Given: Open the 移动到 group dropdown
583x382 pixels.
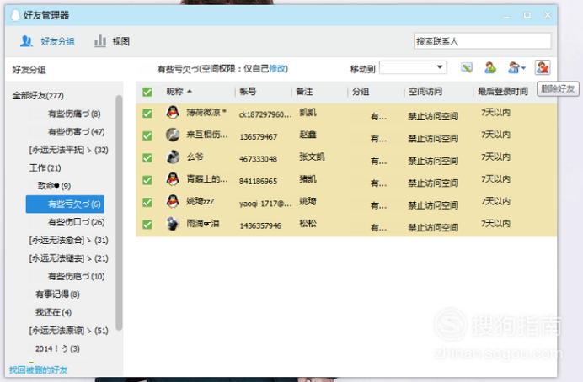Looking at the screenshot, I should pos(413,67).
